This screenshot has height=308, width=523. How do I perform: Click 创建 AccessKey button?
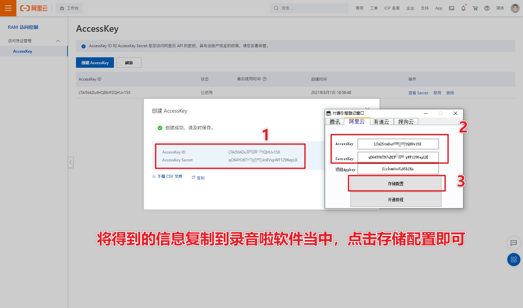95,63
